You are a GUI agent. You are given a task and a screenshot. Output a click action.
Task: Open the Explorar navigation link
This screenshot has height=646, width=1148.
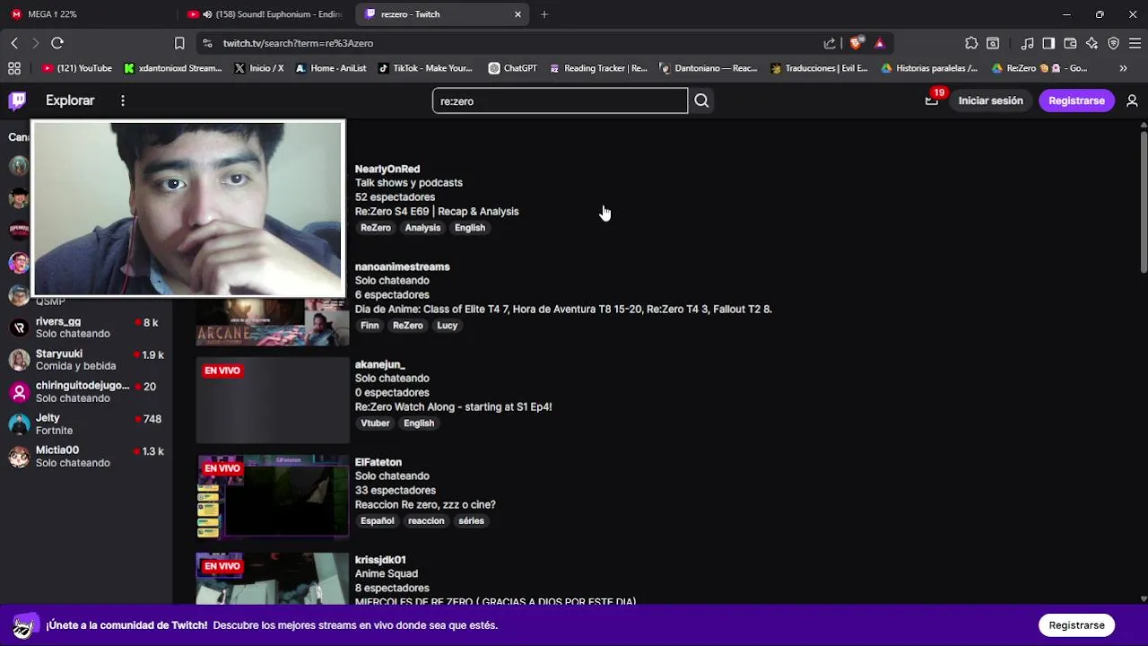70,100
